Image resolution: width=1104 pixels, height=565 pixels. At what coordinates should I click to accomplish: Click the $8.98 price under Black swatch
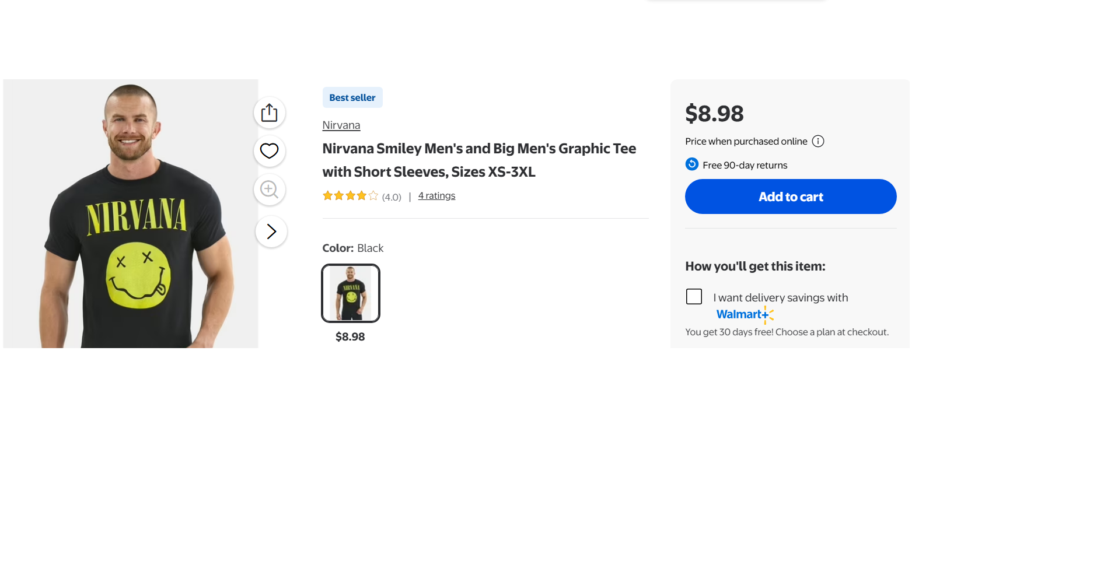[350, 336]
